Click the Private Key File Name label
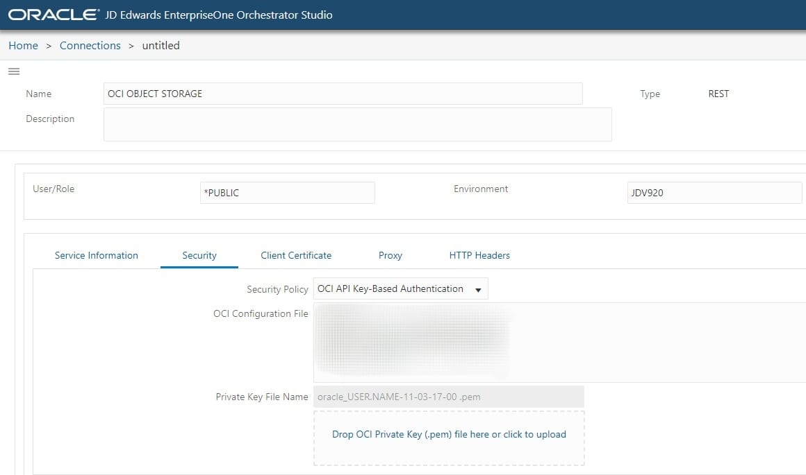 click(262, 397)
